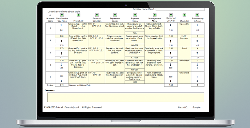Viewport: 250px width, 128px height.
Task: Click the '660-729' credit score cell
Action: click(135, 45)
